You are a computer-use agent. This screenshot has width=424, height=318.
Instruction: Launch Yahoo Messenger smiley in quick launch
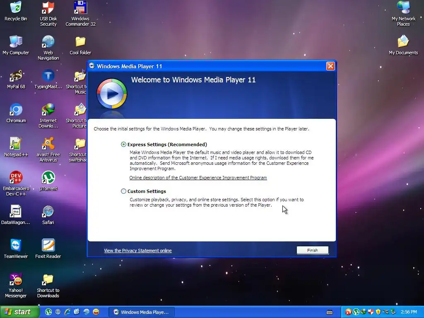tap(96, 312)
